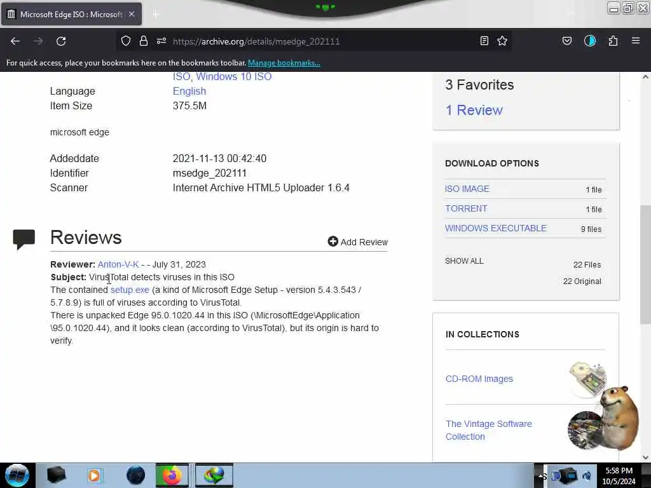
Task: Click the Firefox account profile icon
Action: pyautogui.click(x=590, y=41)
